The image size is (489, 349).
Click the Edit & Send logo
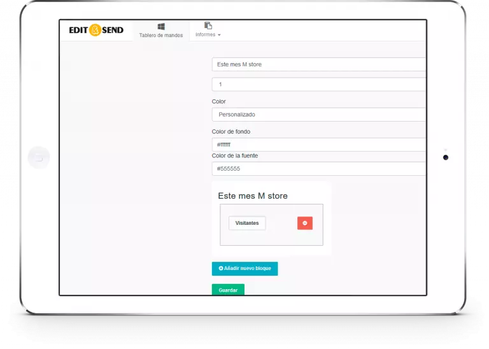pos(96,30)
